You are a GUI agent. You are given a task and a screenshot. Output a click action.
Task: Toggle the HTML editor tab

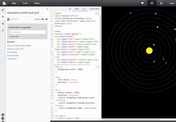77,9
